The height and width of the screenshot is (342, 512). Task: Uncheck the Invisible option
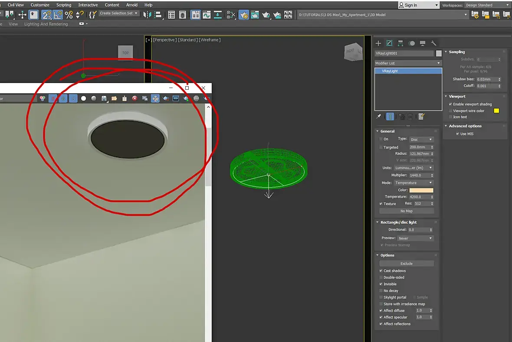pyautogui.click(x=381, y=284)
